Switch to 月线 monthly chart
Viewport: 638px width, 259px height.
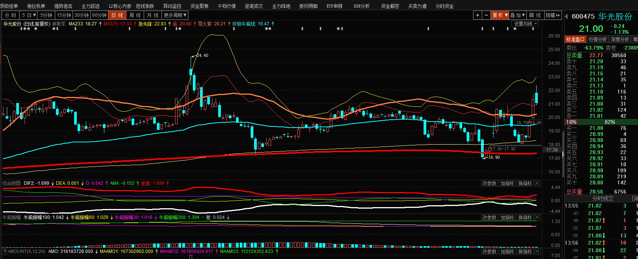(x=153, y=15)
